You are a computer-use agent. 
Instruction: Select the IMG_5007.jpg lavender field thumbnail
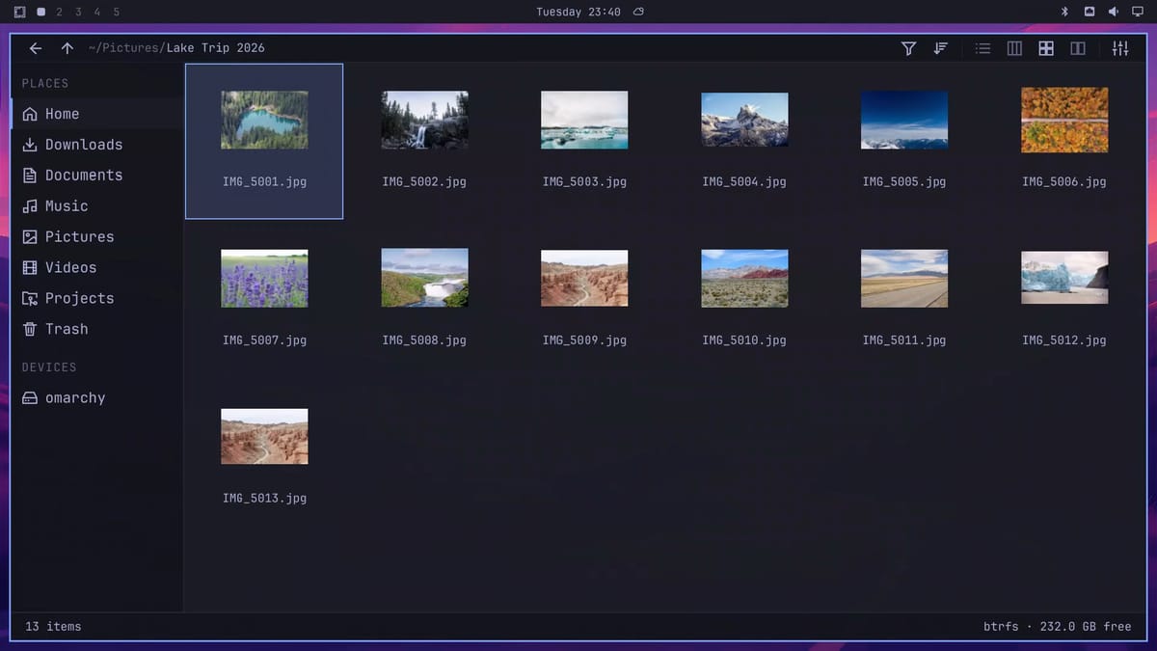pyautogui.click(x=264, y=279)
